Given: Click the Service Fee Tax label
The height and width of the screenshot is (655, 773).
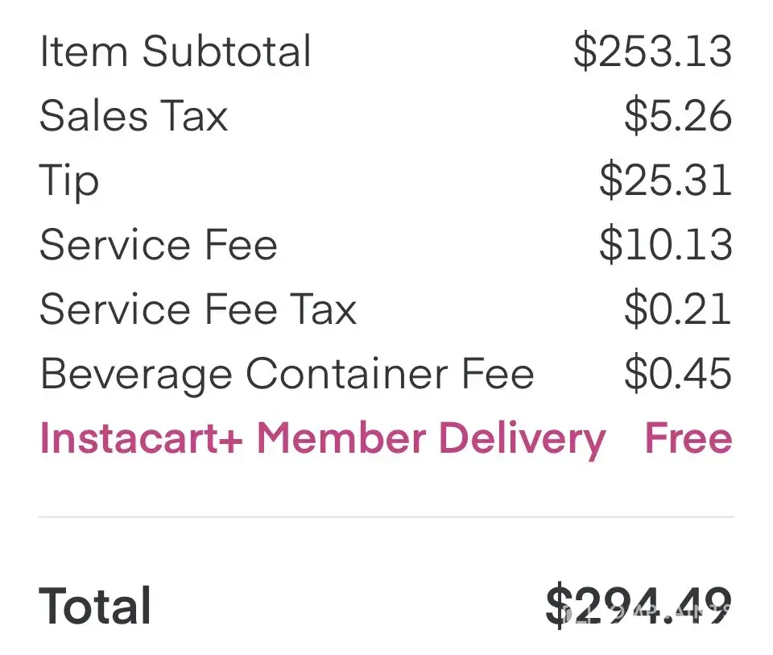Looking at the screenshot, I should click(198, 309).
